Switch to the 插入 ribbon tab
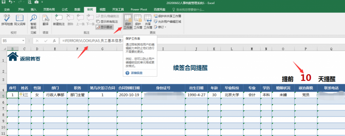 [34, 10]
